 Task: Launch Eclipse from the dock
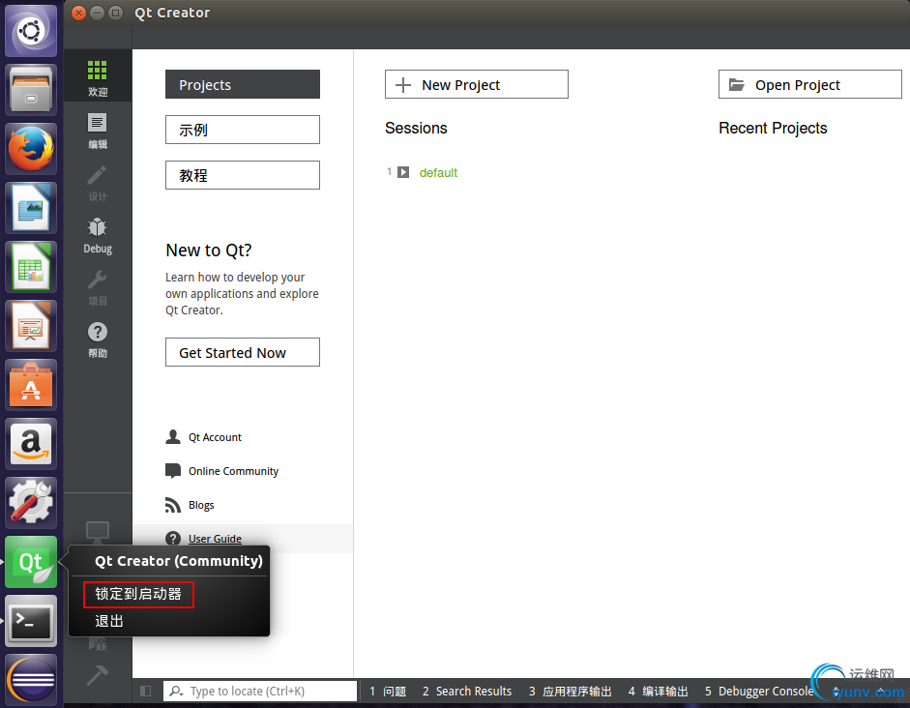pyautogui.click(x=31, y=680)
